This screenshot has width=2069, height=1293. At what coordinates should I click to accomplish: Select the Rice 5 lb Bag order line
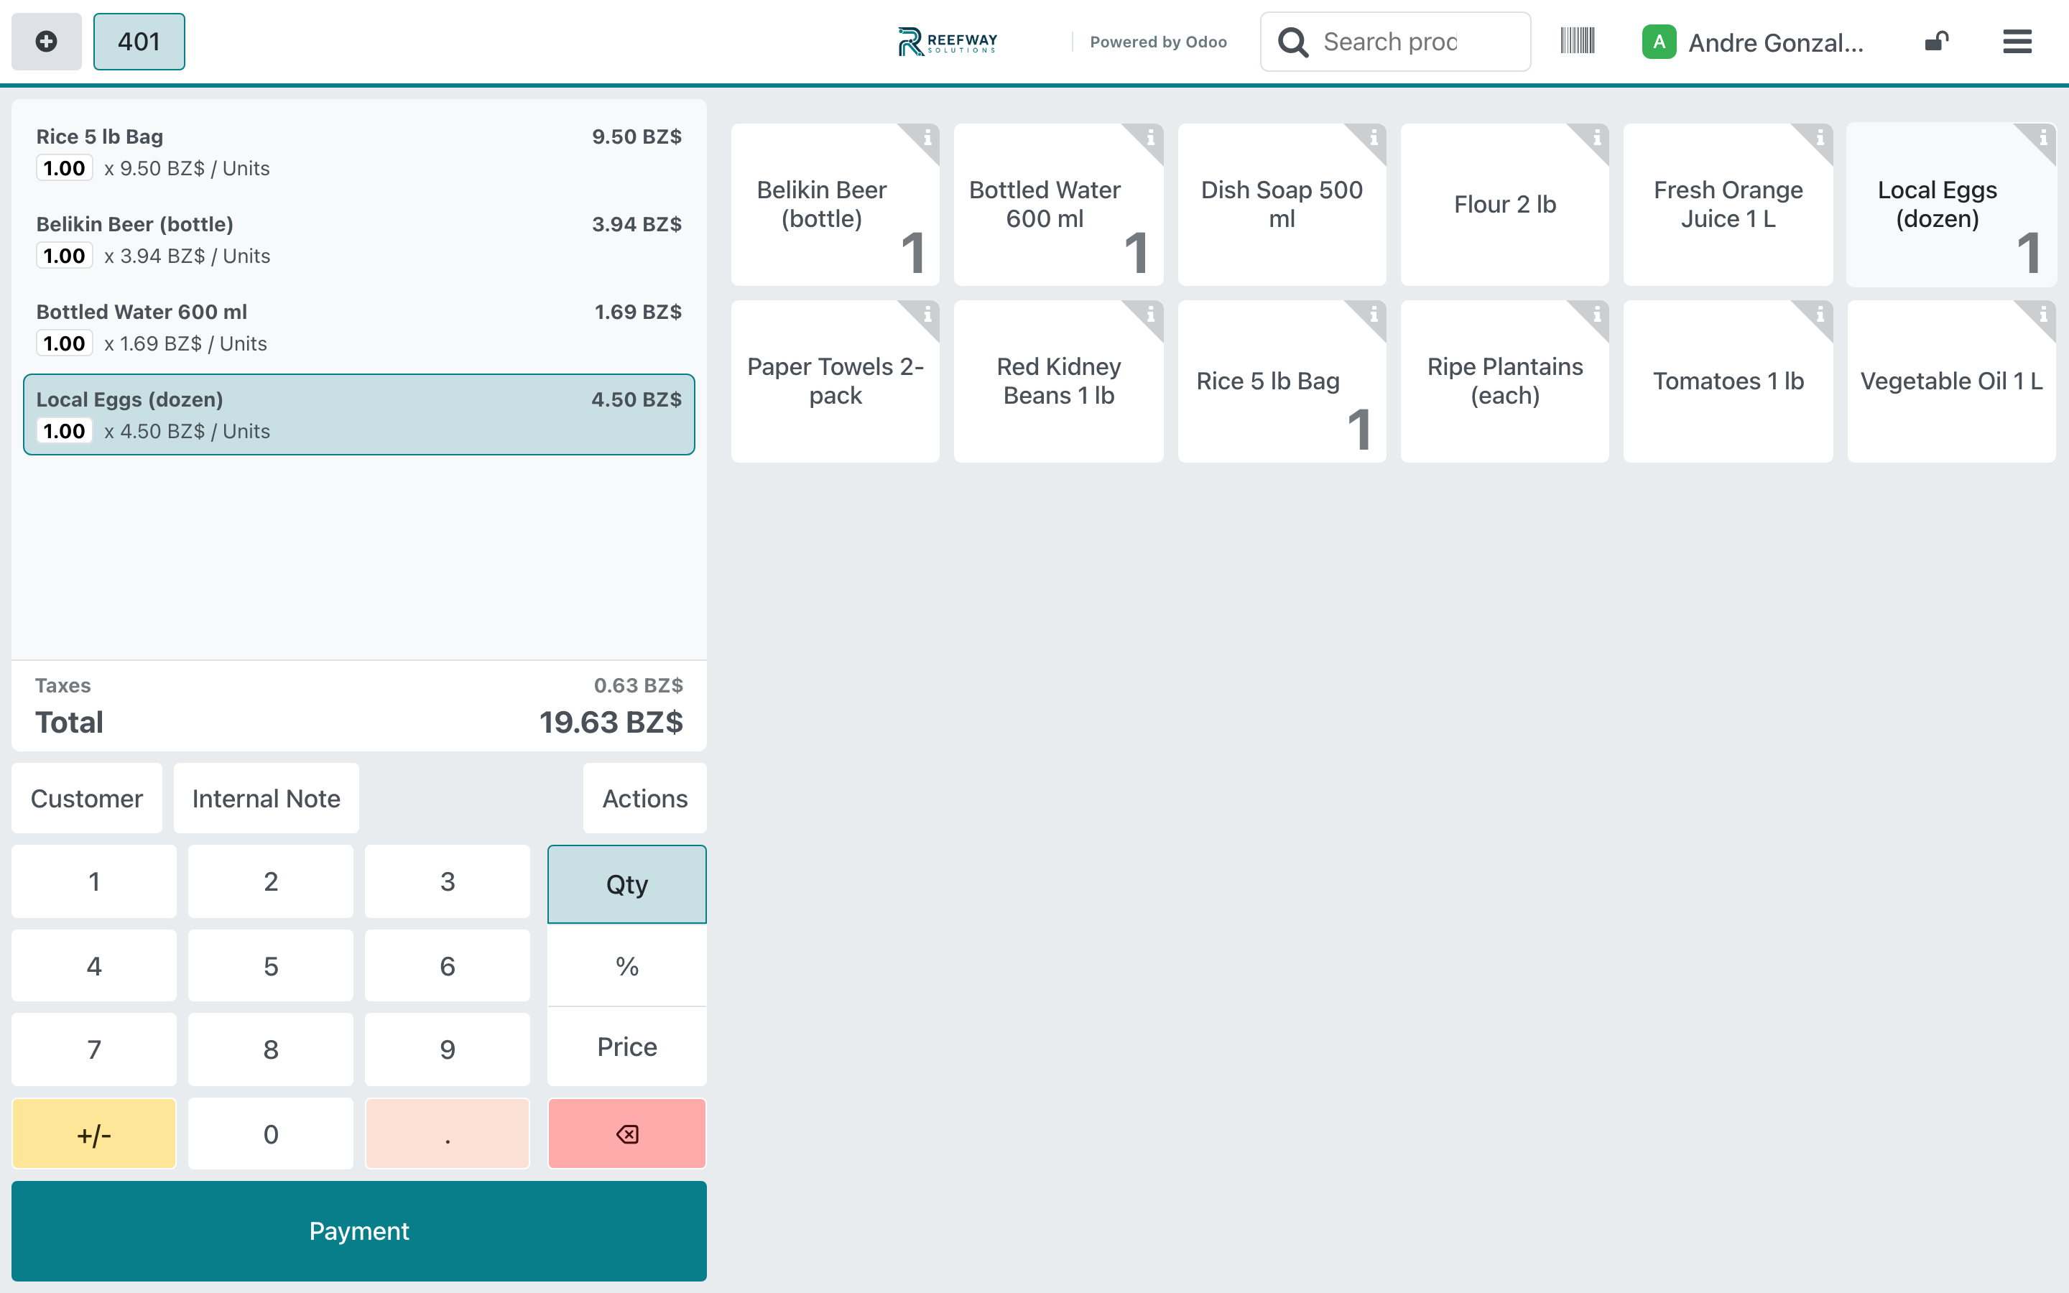[359, 152]
